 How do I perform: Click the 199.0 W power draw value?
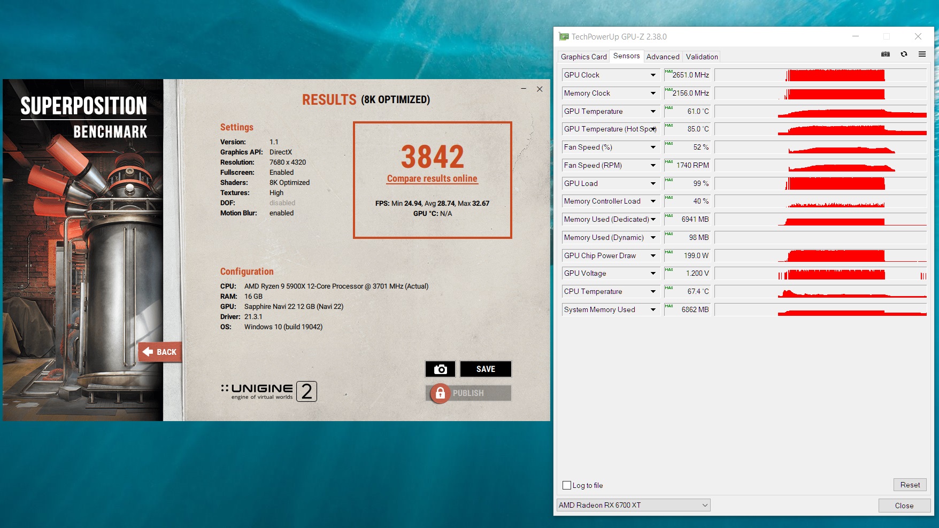[696, 255]
